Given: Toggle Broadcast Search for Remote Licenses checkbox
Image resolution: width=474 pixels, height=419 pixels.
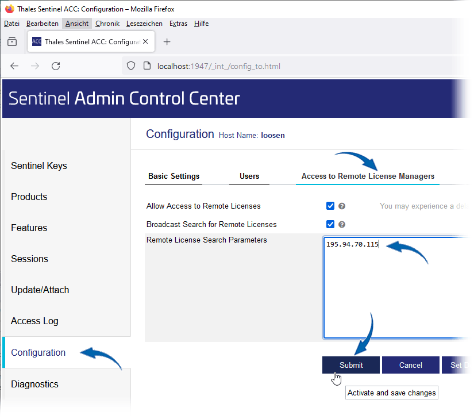Looking at the screenshot, I should coord(330,224).
